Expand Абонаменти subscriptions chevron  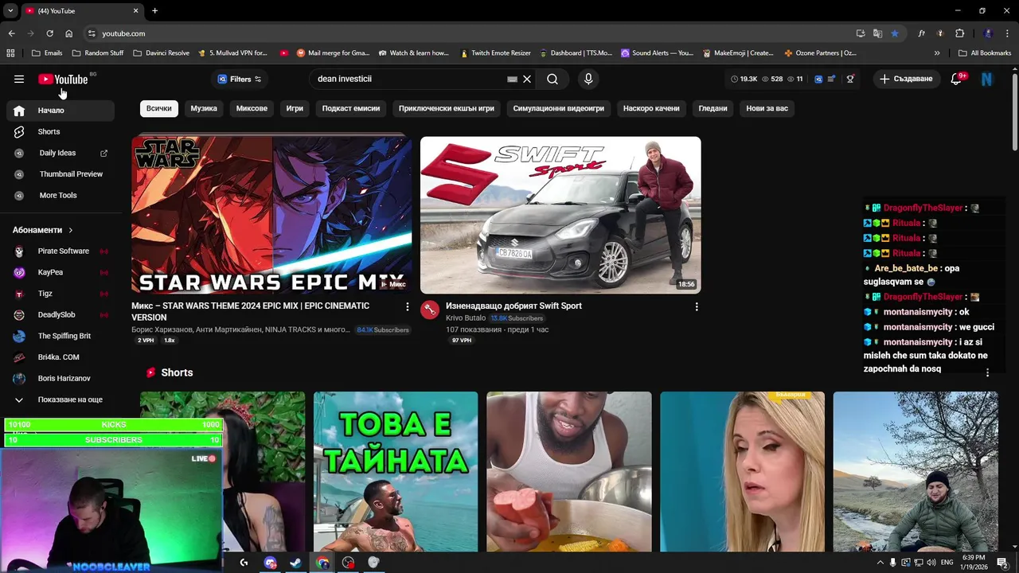(x=70, y=230)
